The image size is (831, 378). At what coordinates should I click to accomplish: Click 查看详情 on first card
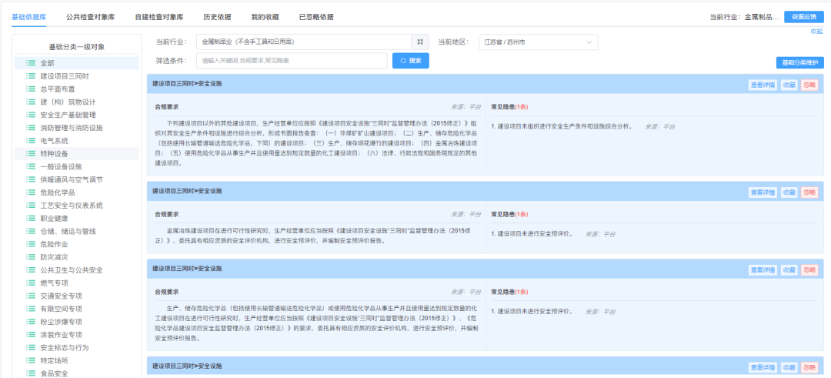(763, 85)
